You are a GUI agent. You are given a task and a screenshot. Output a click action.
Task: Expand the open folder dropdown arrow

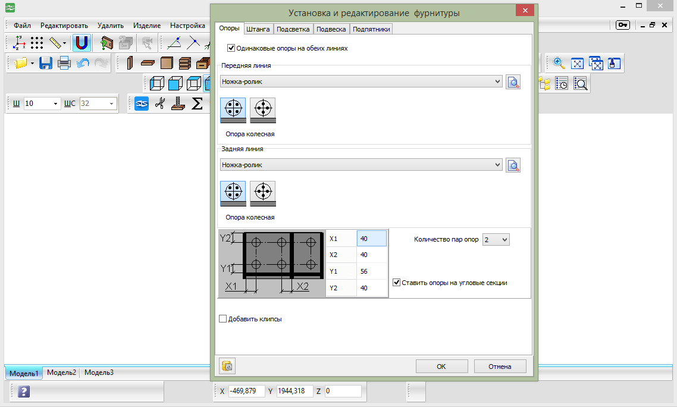32,64
